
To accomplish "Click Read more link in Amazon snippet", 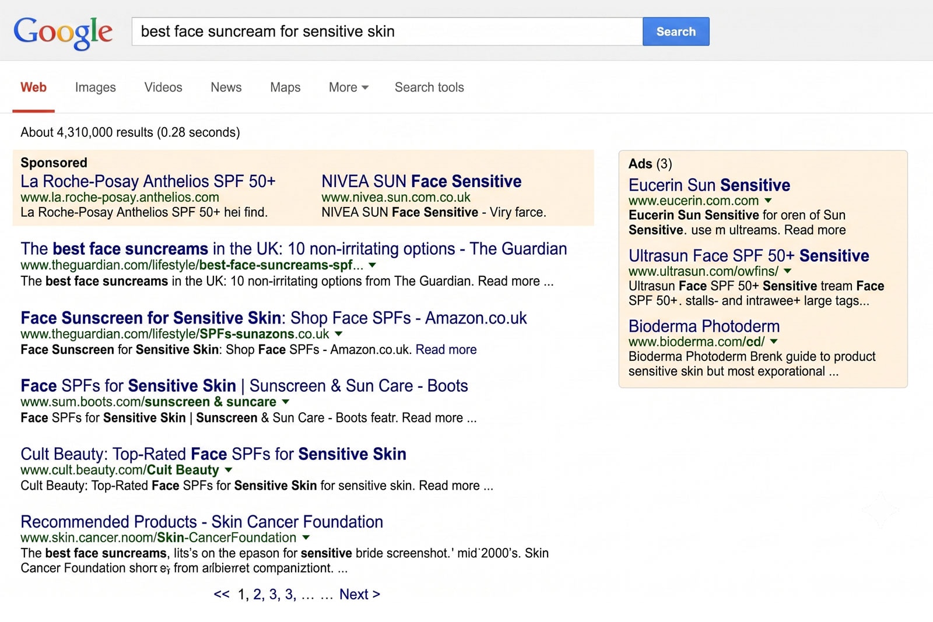I will [x=446, y=350].
